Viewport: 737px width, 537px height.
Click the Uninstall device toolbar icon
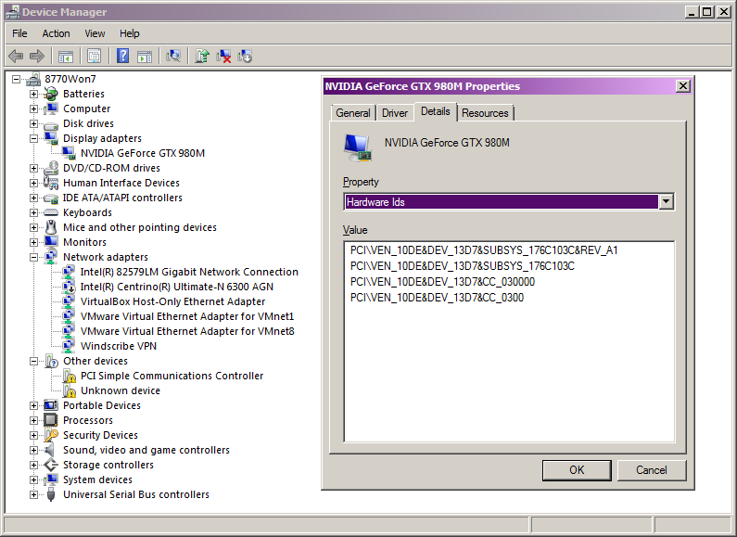tap(223, 57)
